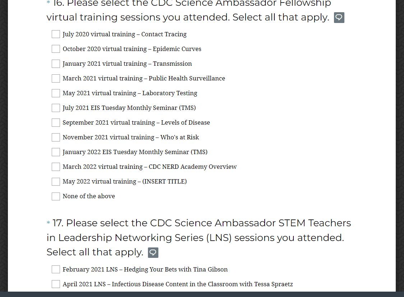
Task: Check July 2020 Contact Tracing training
Action: (56, 34)
